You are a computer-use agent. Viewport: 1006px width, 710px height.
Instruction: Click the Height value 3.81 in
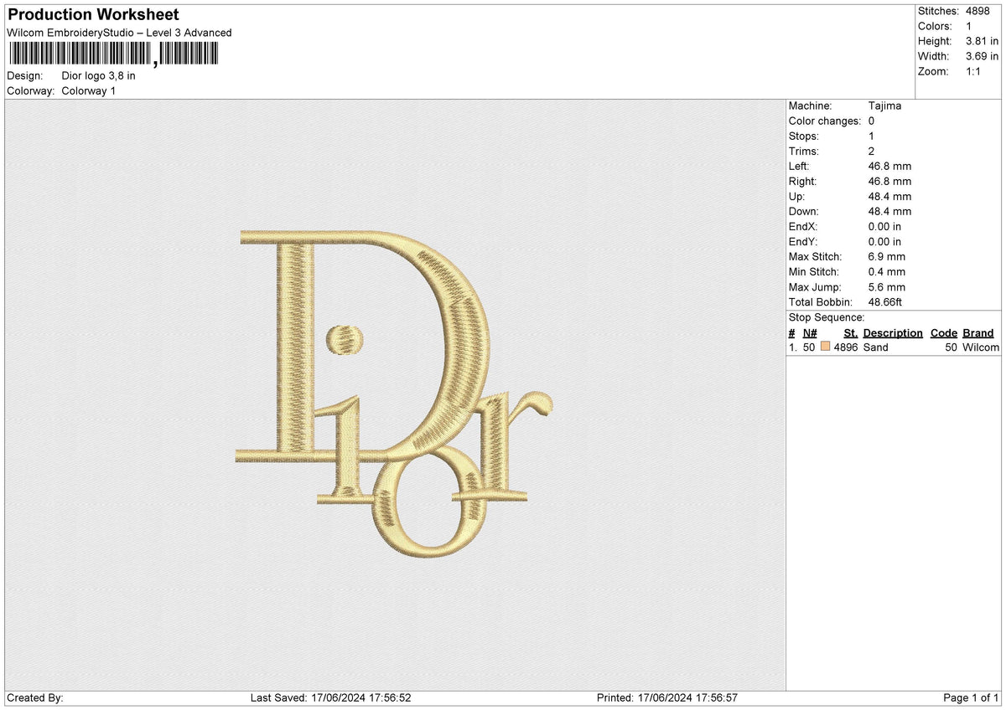[x=983, y=41]
